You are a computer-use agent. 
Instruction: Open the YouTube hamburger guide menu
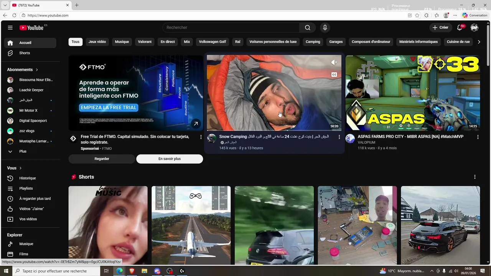(10, 28)
